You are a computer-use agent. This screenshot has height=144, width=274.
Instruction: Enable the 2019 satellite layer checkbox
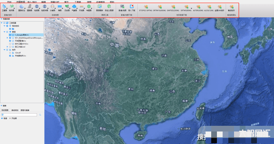pos(10,44)
